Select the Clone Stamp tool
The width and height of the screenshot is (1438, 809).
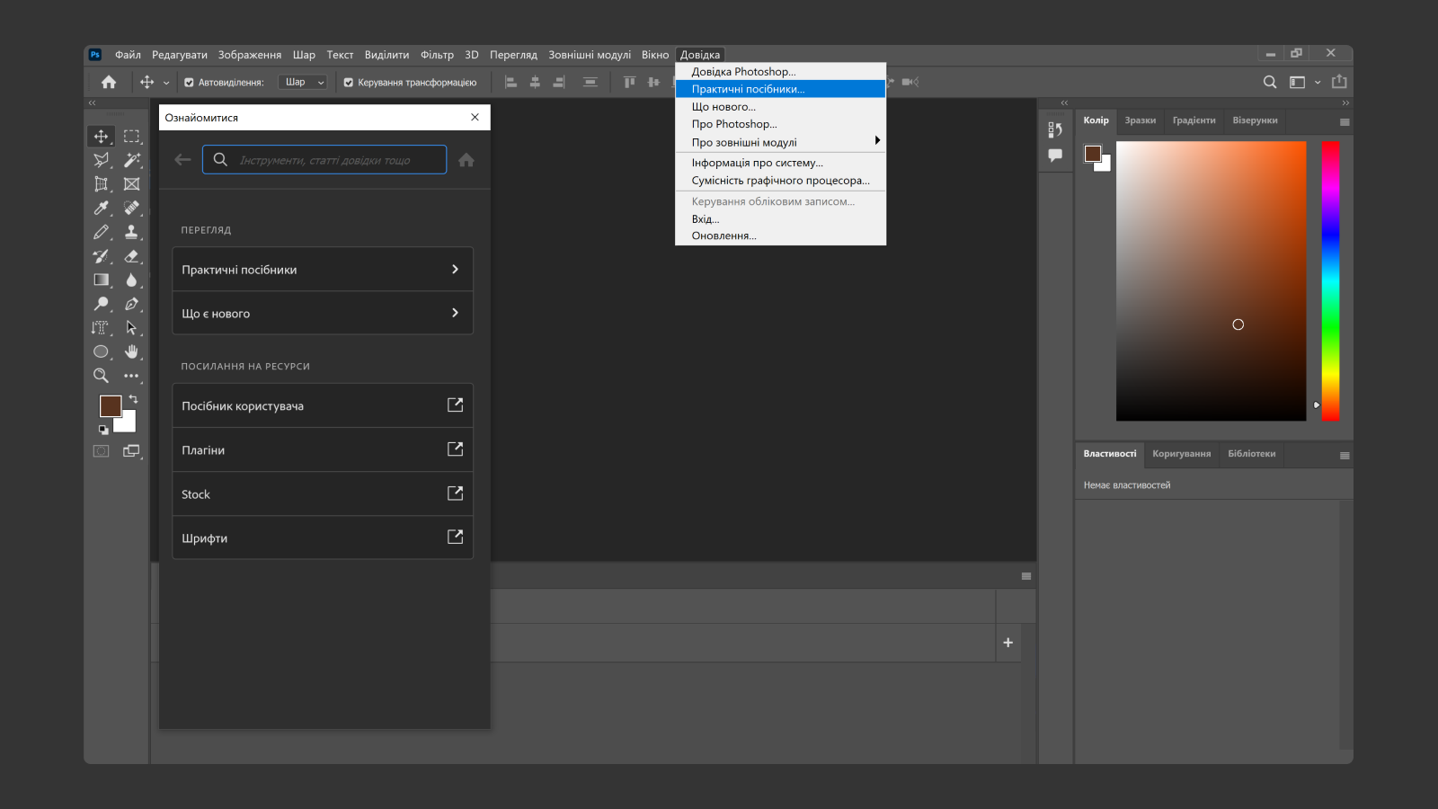click(132, 232)
